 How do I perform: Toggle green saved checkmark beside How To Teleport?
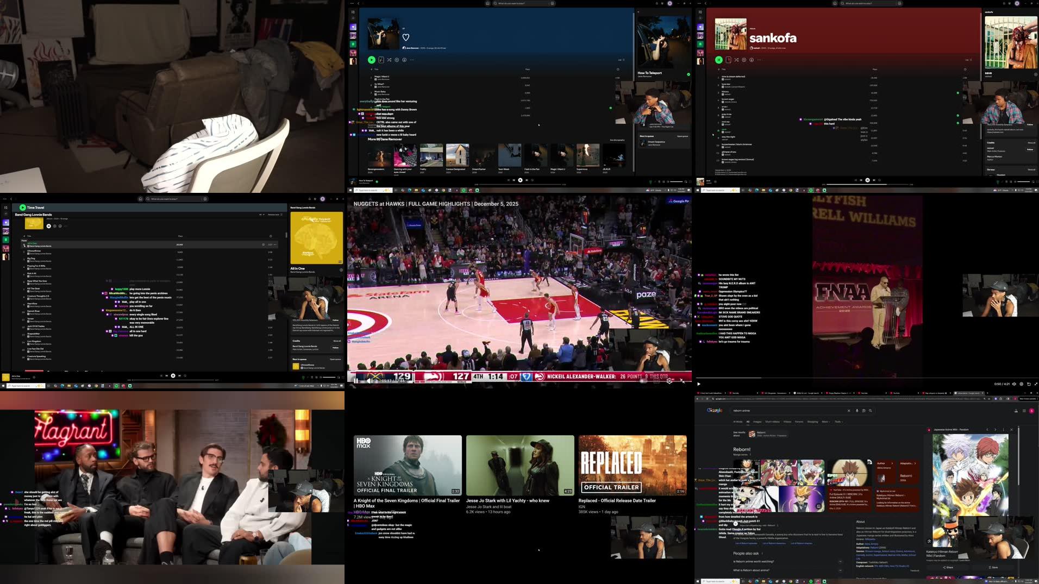tap(689, 74)
